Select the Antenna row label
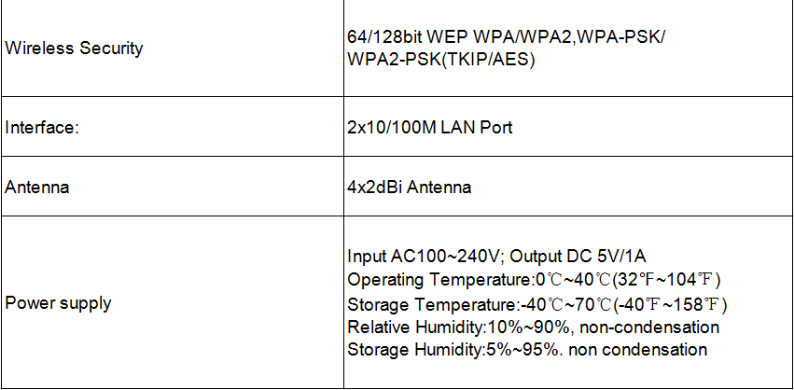794x390 pixels. (x=36, y=187)
